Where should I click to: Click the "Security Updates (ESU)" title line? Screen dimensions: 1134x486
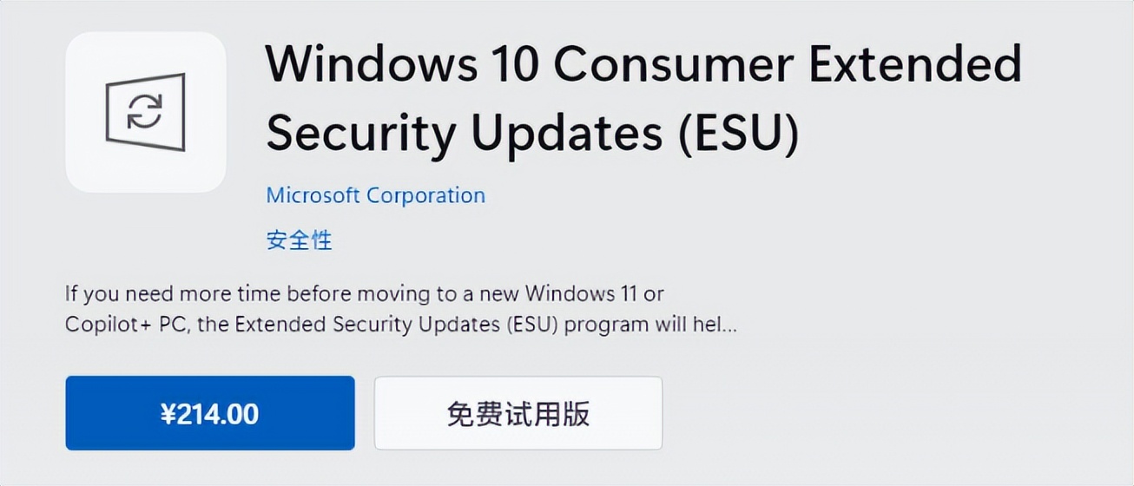coord(531,133)
